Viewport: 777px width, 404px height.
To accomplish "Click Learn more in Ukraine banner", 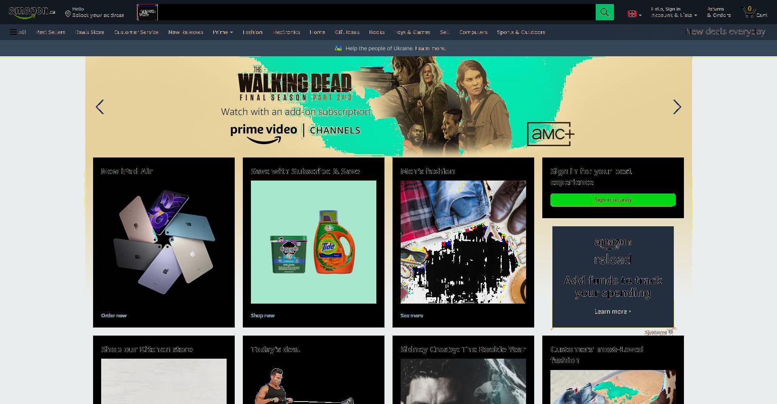I will coord(431,48).
